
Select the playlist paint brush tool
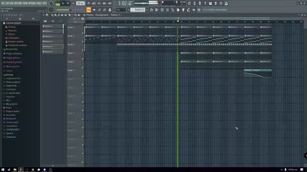tap(56, 15)
